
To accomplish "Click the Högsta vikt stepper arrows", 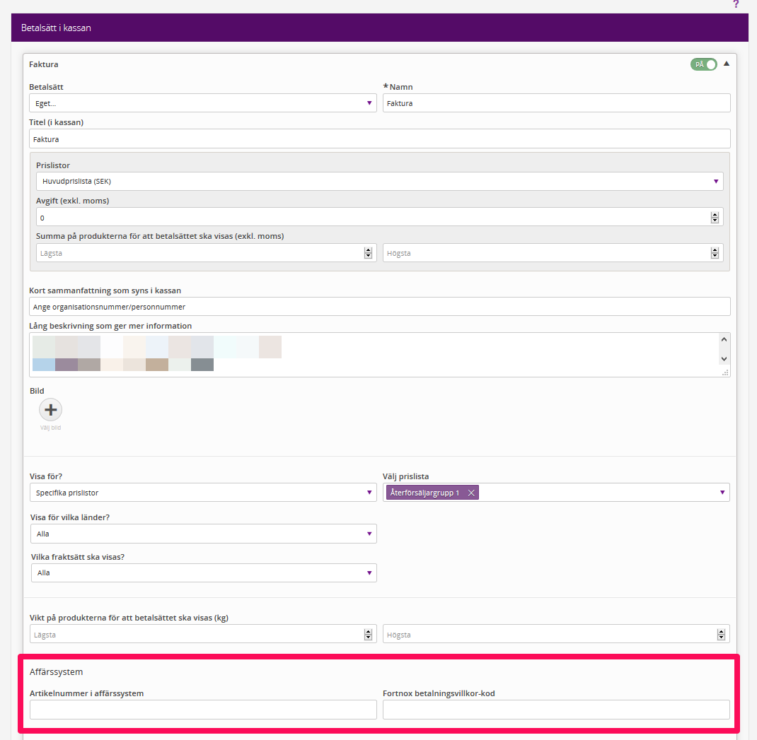I will 721,635.
